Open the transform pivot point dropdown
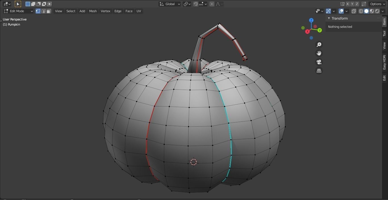Viewport: 388px width, 200px height. point(186,4)
